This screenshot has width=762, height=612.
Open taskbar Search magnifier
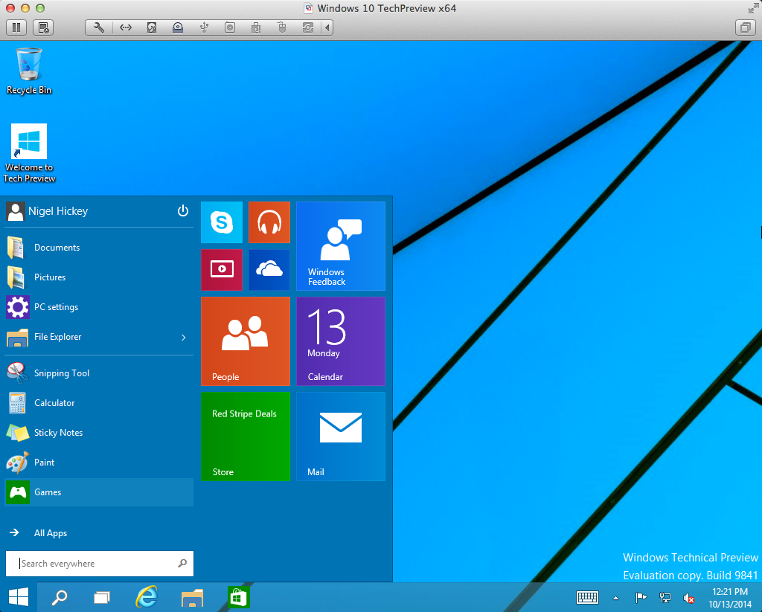click(60, 597)
